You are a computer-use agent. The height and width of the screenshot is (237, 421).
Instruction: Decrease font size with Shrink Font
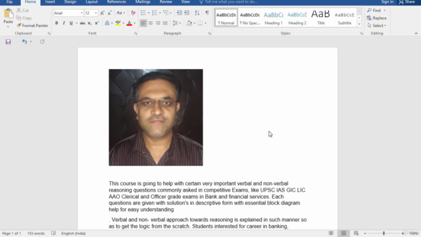point(110,13)
